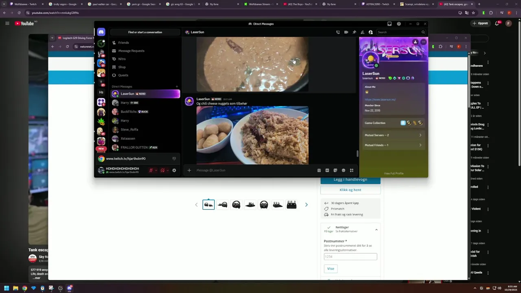The image size is (521, 293).
Task: Click the Postnummer input field
Action: click(350, 256)
